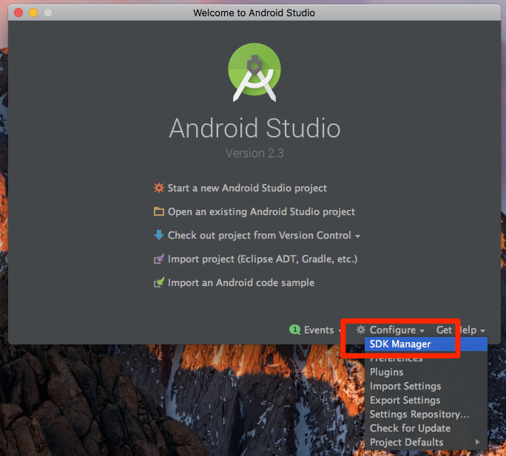The height and width of the screenshot is (456, 506).
Task: Start a new Android Studio project
Action: (x=247, y=188)
